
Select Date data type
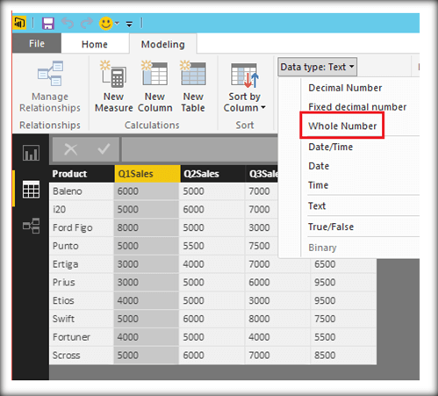pyautogui.click(x=319, y=166)
